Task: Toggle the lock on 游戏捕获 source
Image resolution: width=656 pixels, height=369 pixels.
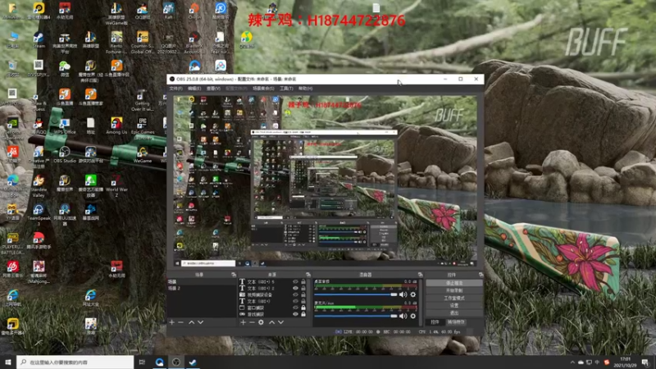Action: coord(303,314)
